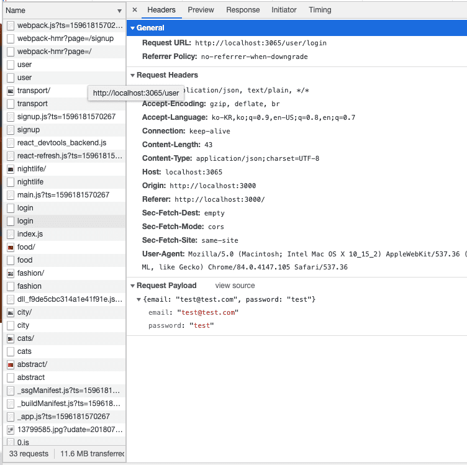Select the signup request in the list
The image size is (467, 465).
point(29,130)
